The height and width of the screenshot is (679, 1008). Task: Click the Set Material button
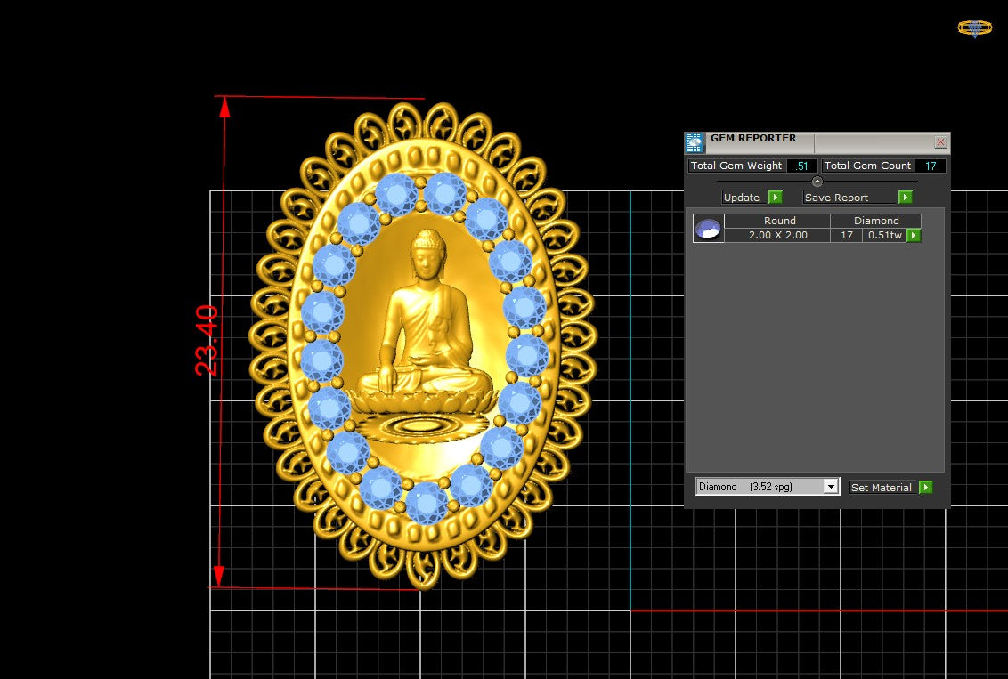click(883, 488)
